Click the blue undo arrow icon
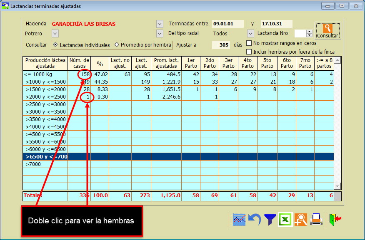This screenshot has width=365, height=240. coord(255,219)
